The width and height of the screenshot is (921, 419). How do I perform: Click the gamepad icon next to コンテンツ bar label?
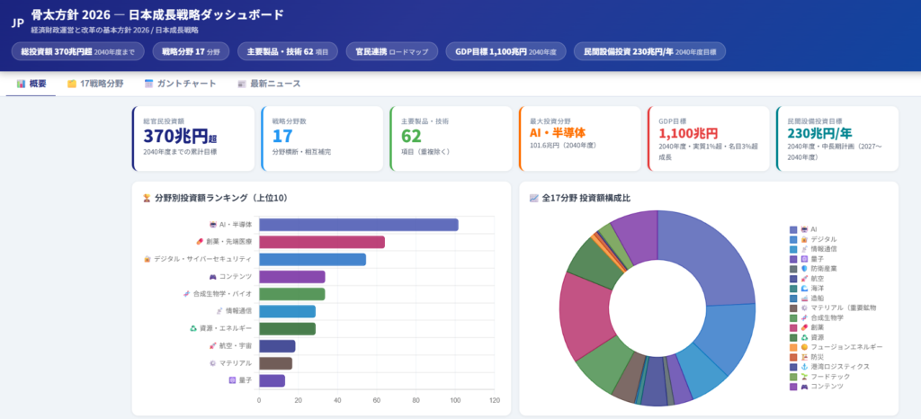(212, 277)
